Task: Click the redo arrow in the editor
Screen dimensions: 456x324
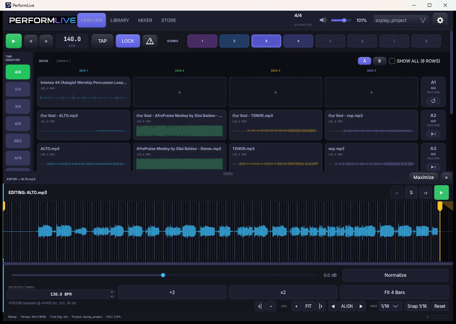Action: [x=426, y=193]
